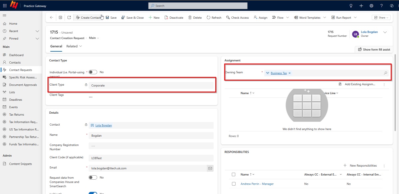The width and height of the screenshot is (399, 194).
Task: Collapse the sidebar with the hamburger icon
Action: tap(4, 16)
